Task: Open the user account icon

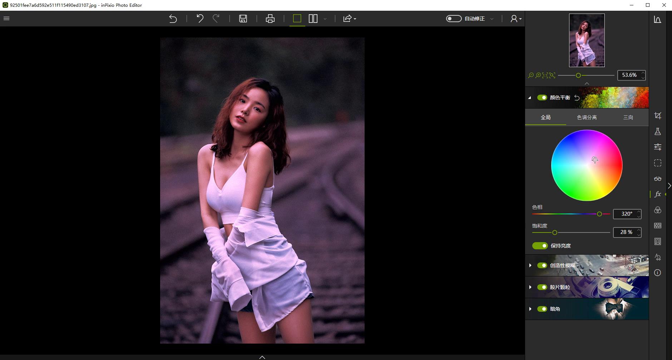Action: coord(514,19)
